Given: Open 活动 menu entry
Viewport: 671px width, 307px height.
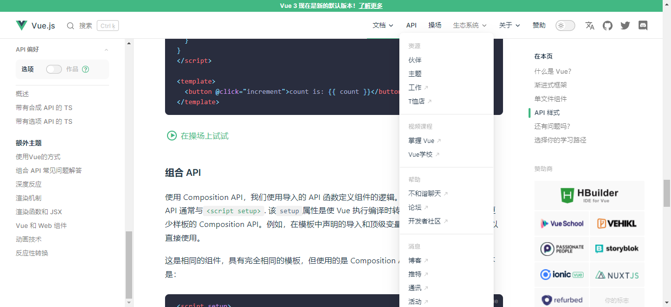Looking at the screenshot, I should [419, 302].
